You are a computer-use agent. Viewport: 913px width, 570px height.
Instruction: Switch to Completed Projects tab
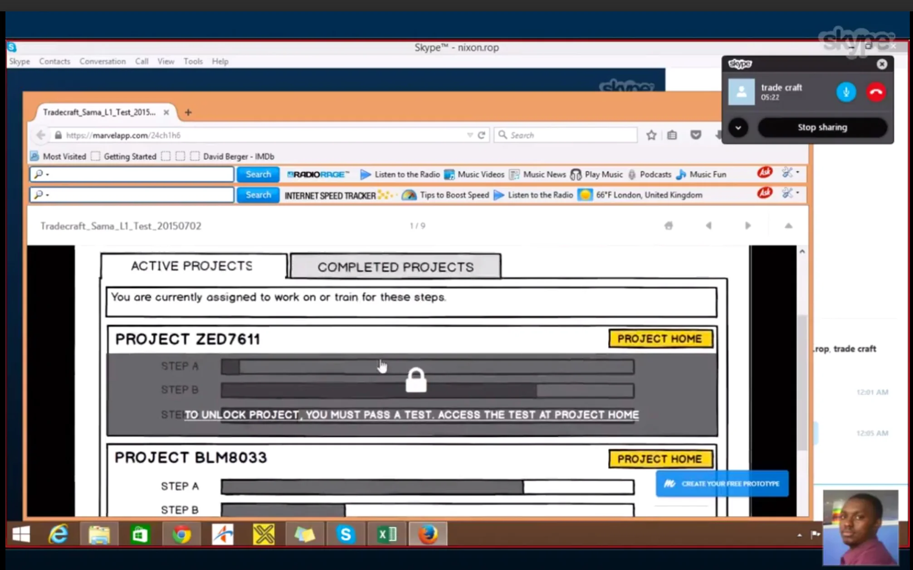[395, 266]
